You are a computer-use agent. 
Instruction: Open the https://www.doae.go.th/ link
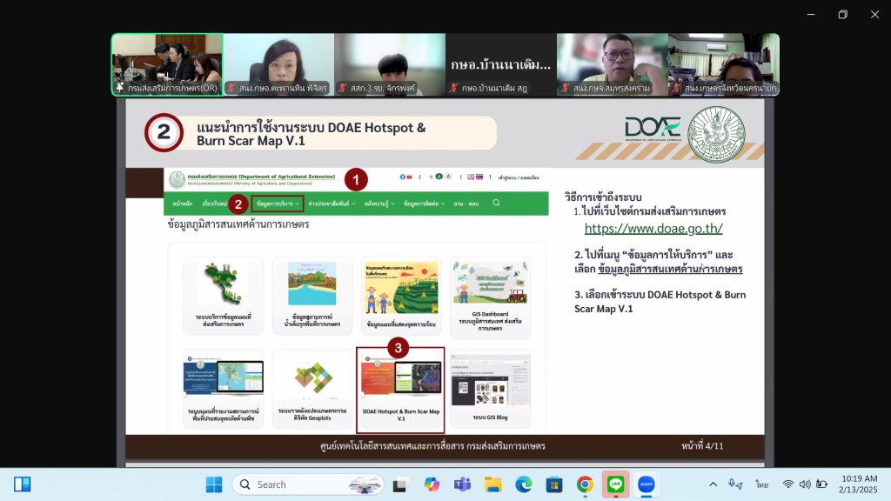653,229
